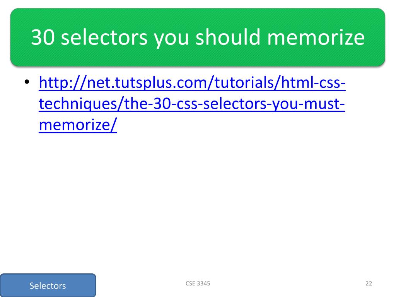396x297 pixels.
Task: Click the CSE 3345 footer text
Action: coord(198,283)
